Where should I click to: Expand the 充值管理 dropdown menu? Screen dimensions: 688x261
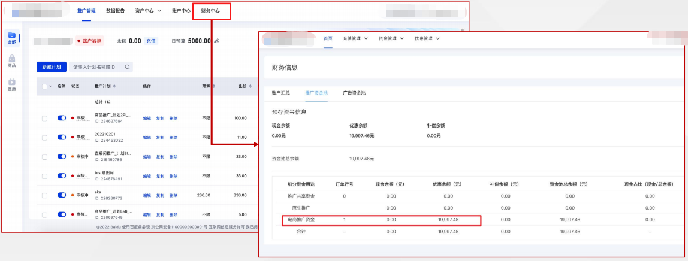point(355,38)
